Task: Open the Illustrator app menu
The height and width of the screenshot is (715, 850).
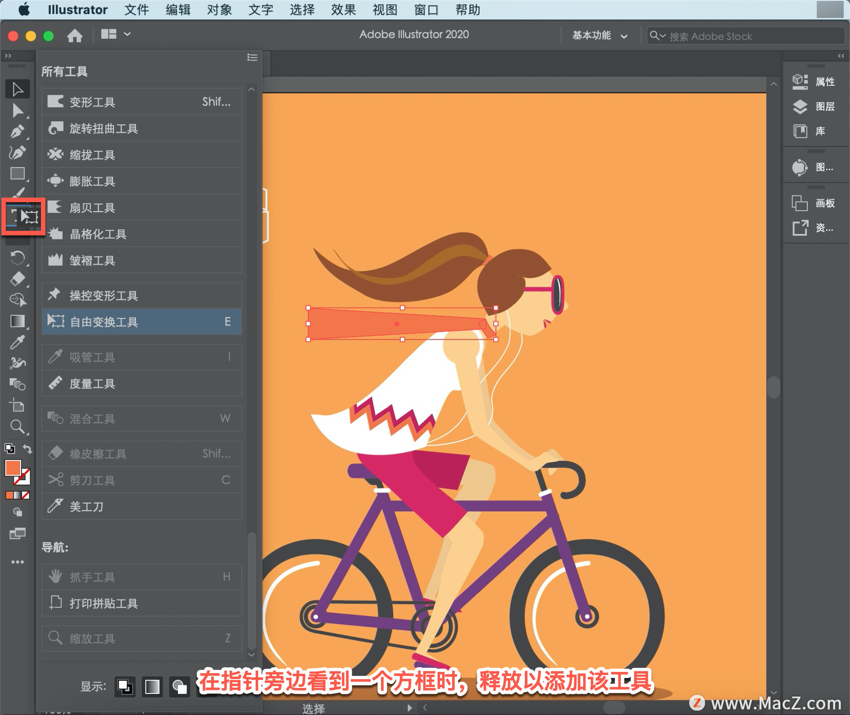Action: (x=78, y=10)
